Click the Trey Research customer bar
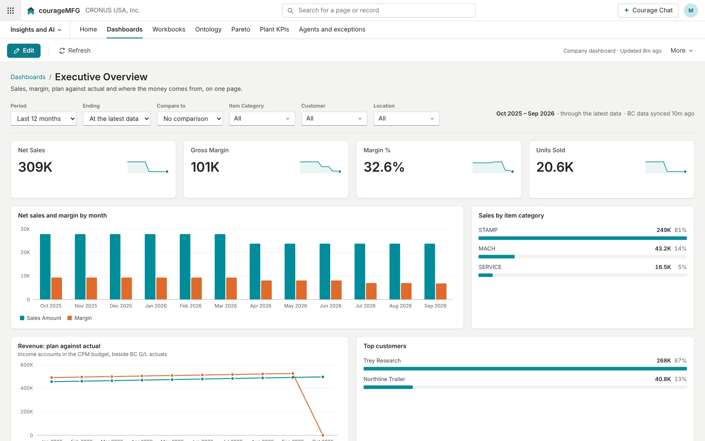The width and height of the screenshot is (705, 441). coord(525,369)
